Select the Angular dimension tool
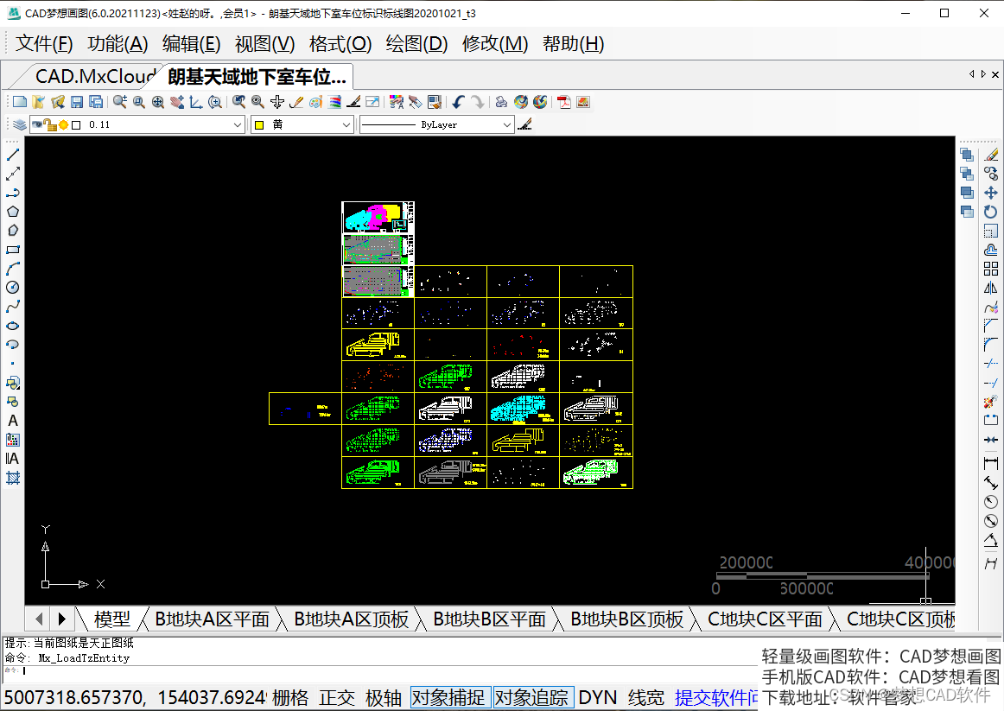The height and width of the screenshot is (711, 1004). click(991, 539)
